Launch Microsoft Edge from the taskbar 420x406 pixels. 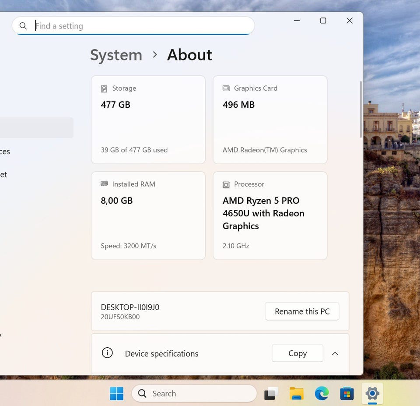322,393
